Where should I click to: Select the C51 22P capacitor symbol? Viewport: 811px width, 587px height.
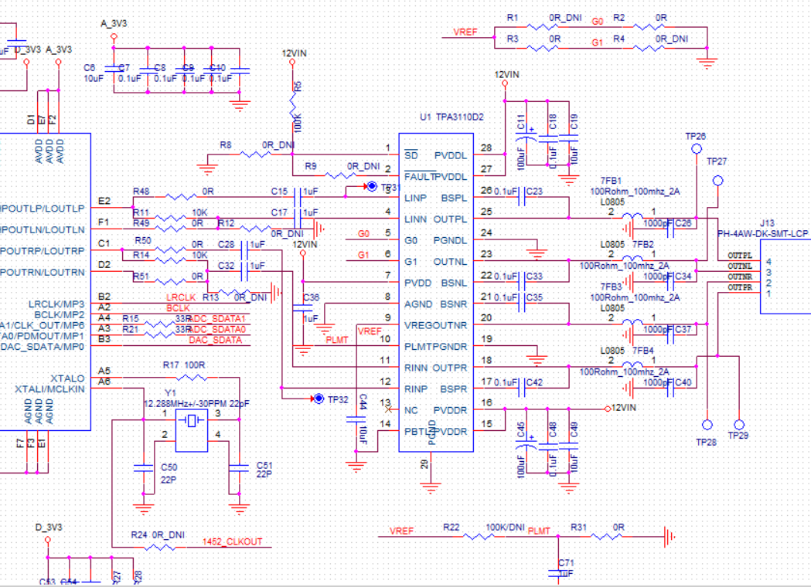tap(239, 467)
